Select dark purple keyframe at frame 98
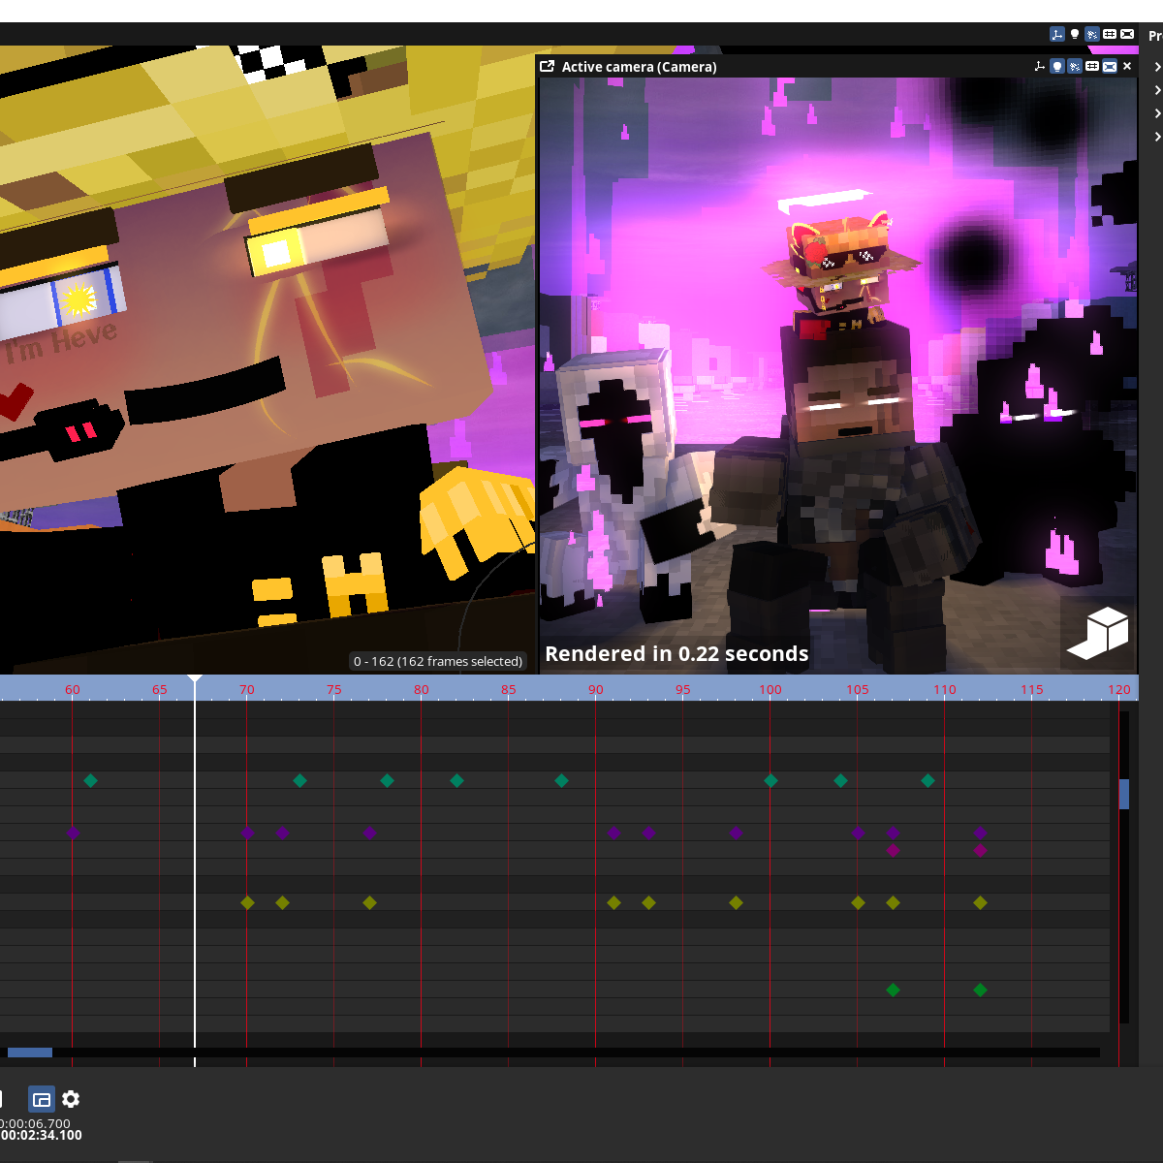This screenshot has width=1163, height=1163. click(x=736, y=833)
